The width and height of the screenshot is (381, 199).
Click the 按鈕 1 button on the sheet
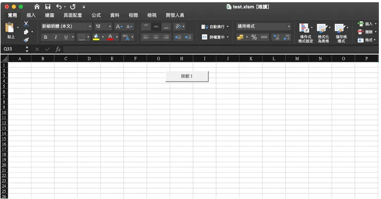pyautogui.click(x=187, y=76)
